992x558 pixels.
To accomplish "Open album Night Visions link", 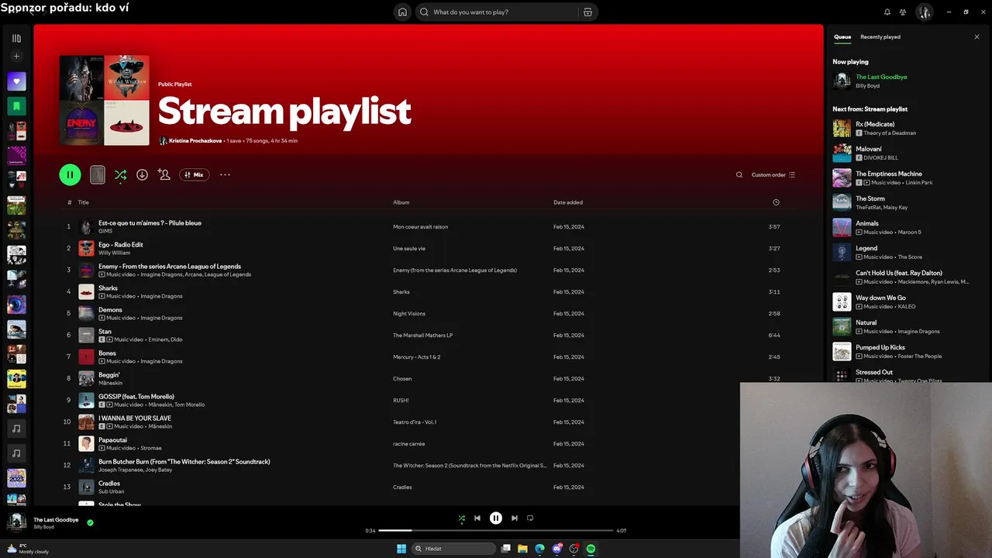I will (409, 314).
